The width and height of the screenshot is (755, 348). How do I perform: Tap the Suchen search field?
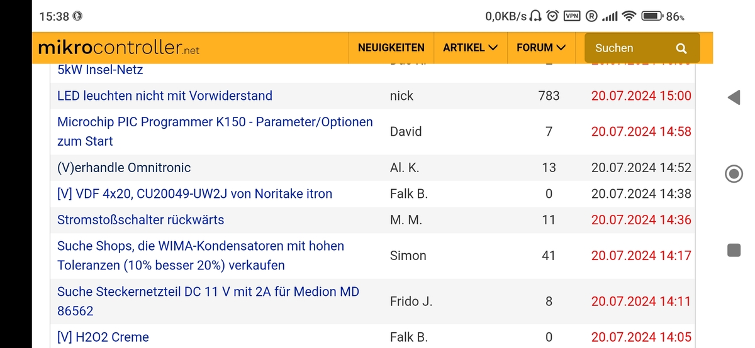point(642,48)
